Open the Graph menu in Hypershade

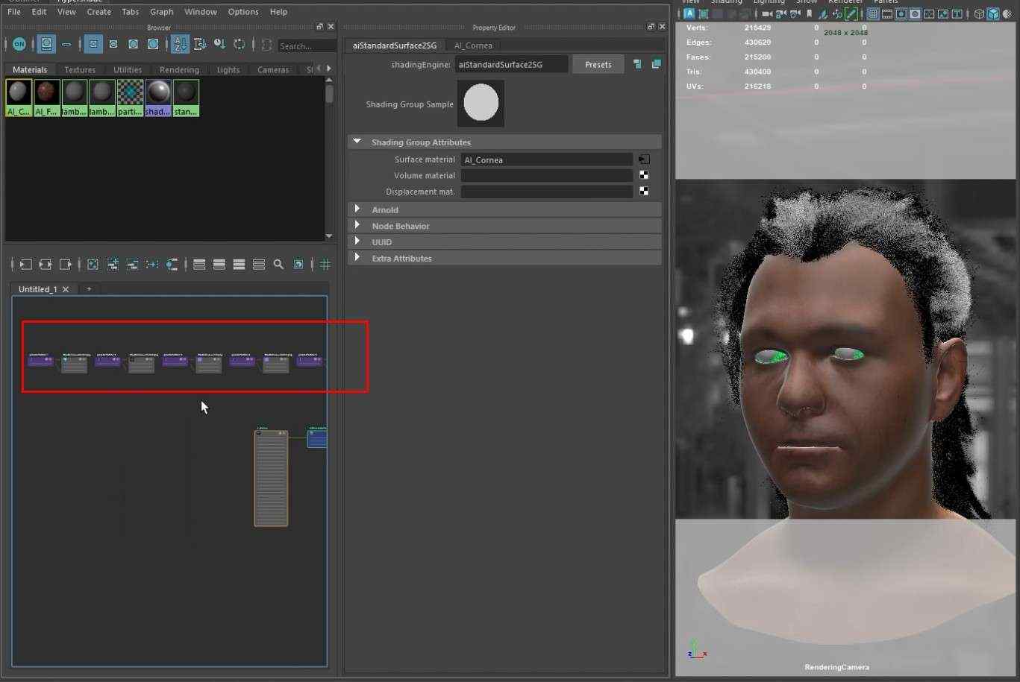click(161, 12)
